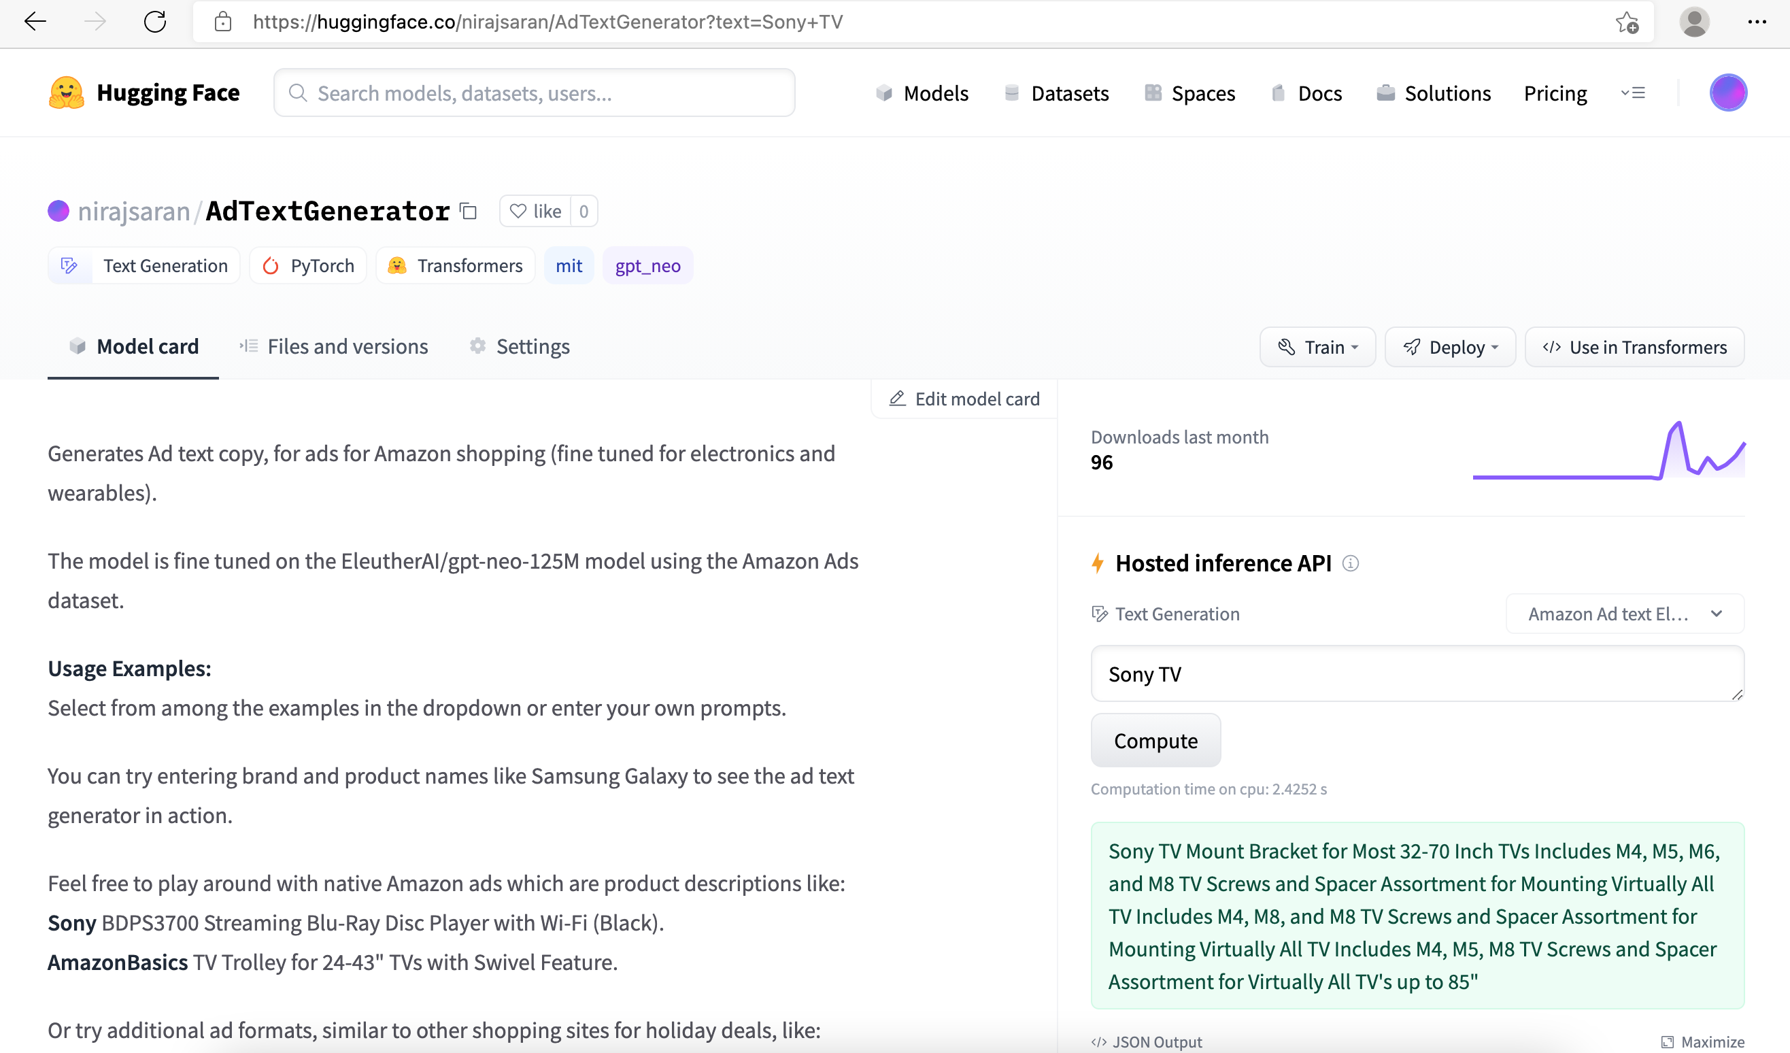Click the bold AmazonBasics example text

tap(118, 963)
